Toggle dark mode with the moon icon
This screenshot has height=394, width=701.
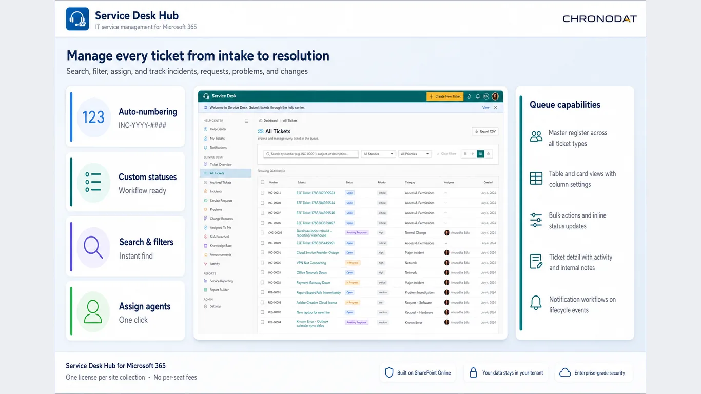(470, 96)
